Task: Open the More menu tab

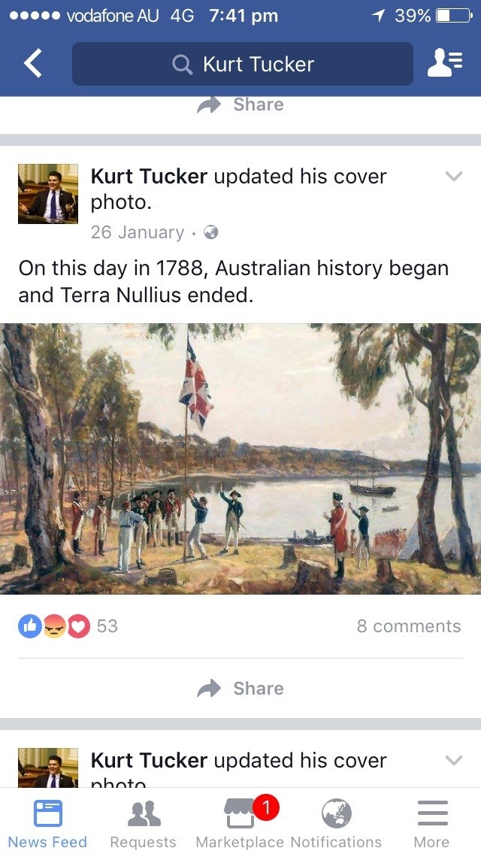Action: tap(432, 822)
